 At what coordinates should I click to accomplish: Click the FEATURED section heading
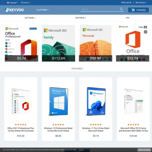point(77,69)
